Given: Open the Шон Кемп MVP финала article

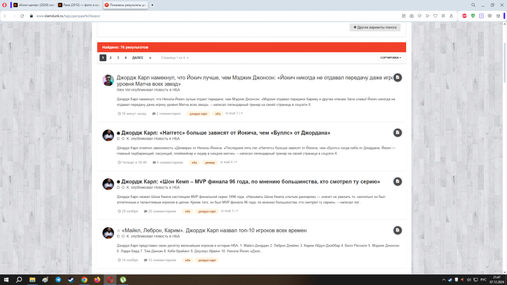Looking at the screenshot, I should click(x=250, y=181).
